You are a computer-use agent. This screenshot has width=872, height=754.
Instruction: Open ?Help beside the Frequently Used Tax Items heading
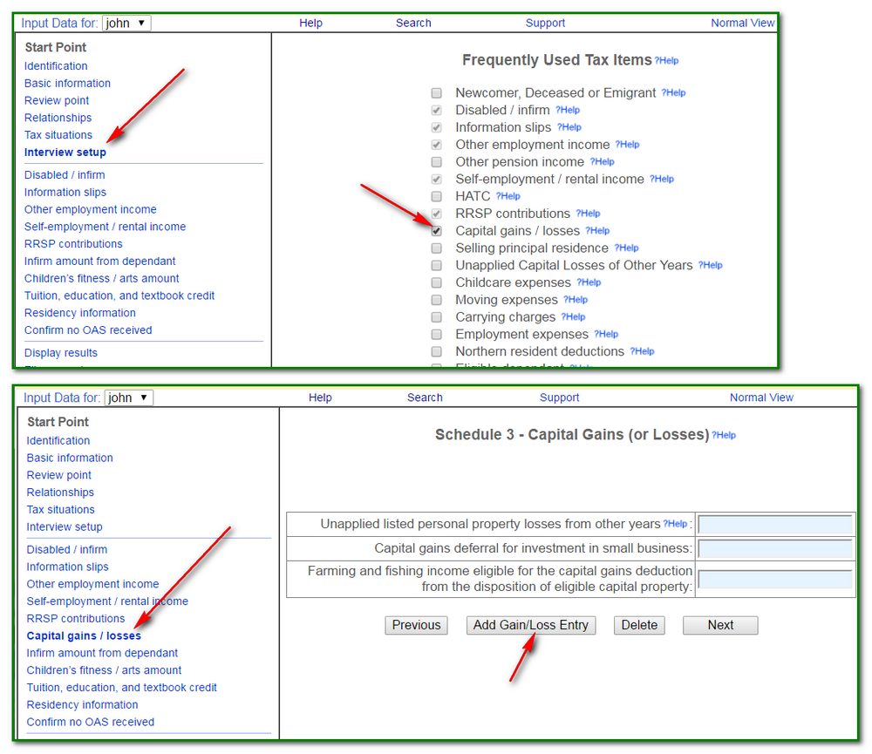click(x=666, y=61)
